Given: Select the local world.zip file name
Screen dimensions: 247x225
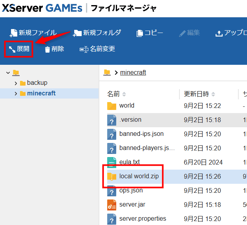Looking at the screenshot, I should coord(139,176).
